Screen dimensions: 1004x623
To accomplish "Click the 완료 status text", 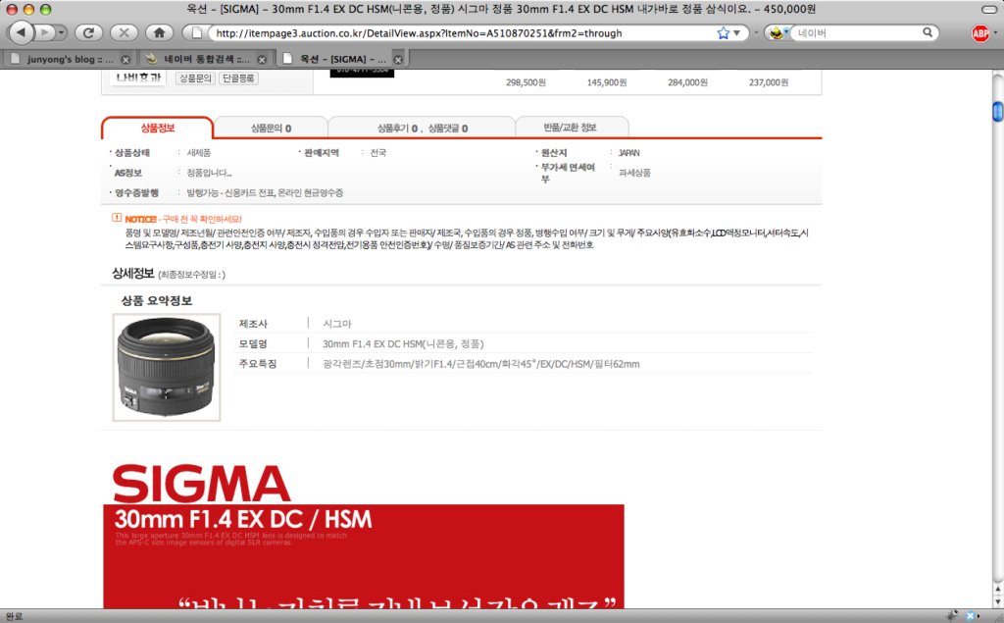I will (x=14, y=616).
